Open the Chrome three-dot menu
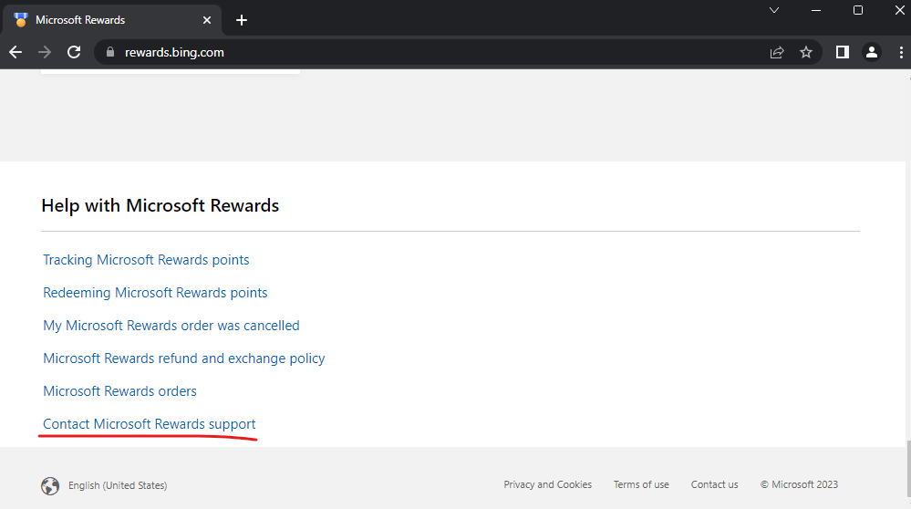The image size is (911, 509). [x=901, y=52]
